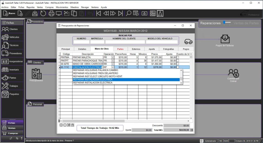Image resolution: width=263 pixels, height=143 pixels.
Task: Open Vehículos from the Fichas sidebar
Action: [12, 37]
